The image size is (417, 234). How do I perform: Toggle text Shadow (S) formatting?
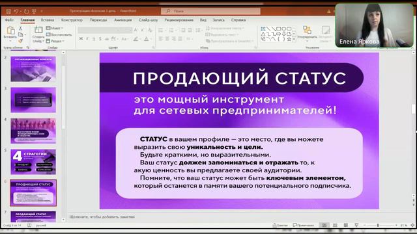point(100,39)
